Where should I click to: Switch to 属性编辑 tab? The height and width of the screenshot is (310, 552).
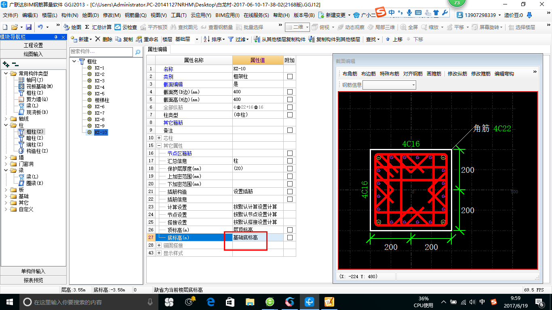click(157, 49)
